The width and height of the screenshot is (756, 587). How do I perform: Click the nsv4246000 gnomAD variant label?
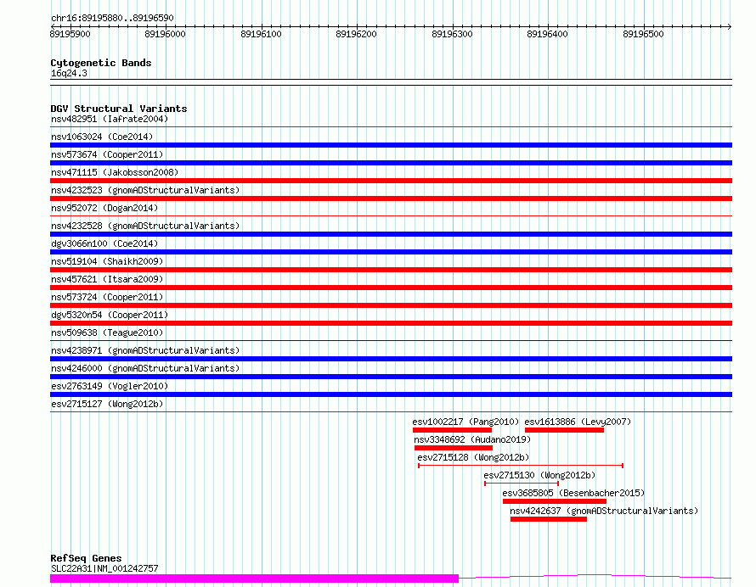coord(145,368)
